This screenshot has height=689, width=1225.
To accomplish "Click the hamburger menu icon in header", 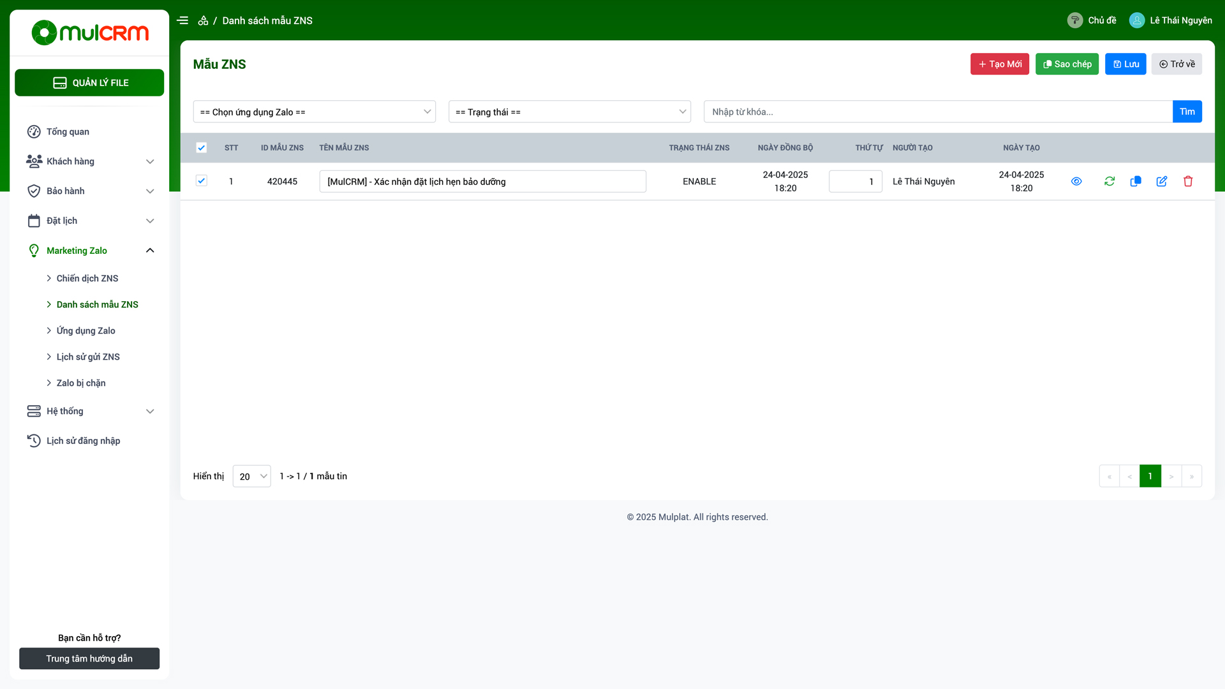I will tap(182, 20).
